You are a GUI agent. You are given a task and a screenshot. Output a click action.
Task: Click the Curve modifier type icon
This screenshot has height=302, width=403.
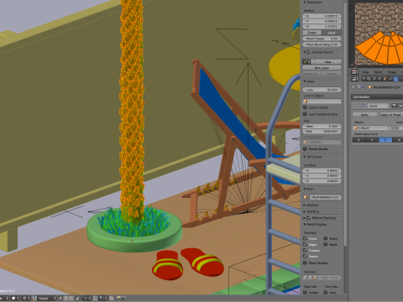(x=363, y=106)
